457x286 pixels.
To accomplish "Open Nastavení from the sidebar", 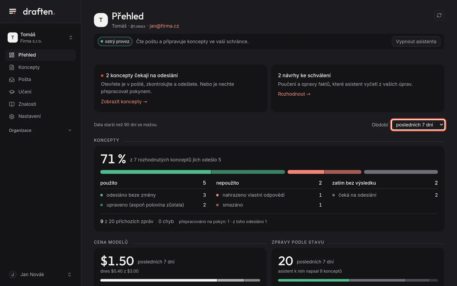I will point(40,116).
